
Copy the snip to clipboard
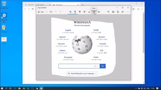pos(118,12)
